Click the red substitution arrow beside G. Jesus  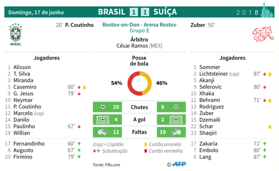pyautogui.click(x=79, y=94)
